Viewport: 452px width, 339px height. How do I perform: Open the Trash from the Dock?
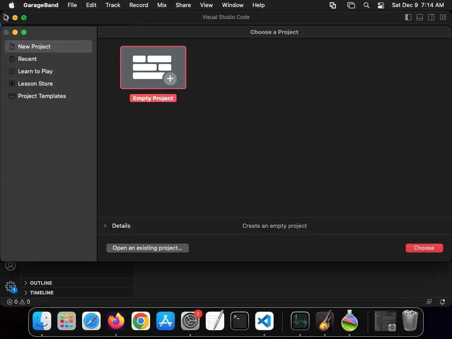point(410,320)
